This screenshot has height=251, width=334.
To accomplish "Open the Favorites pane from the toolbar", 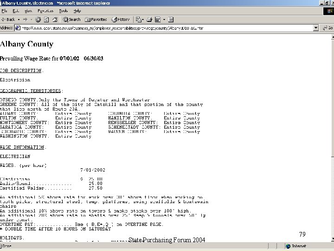I will [96, 20].
